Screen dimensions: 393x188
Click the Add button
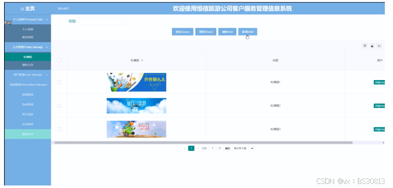[x=247, y=32]
